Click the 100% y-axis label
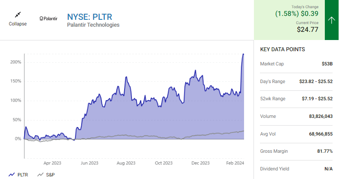Viewport: 339px width, 179px height. click(15, 100)
